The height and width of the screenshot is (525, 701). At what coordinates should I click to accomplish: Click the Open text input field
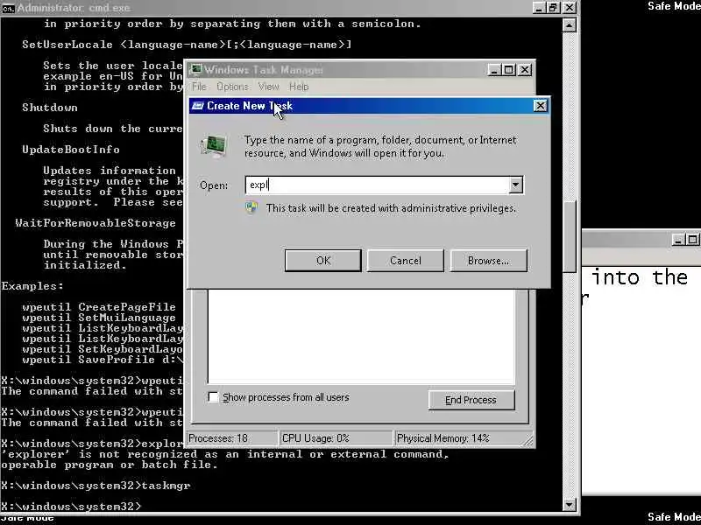click(x=378, y=185)
